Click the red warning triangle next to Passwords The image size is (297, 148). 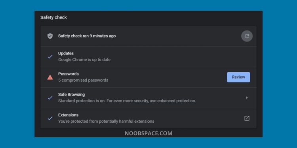pyautogui.click(x=50, y=77)
